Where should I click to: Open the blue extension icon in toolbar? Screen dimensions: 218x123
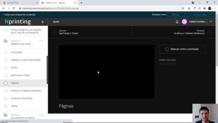click(200, 8)
